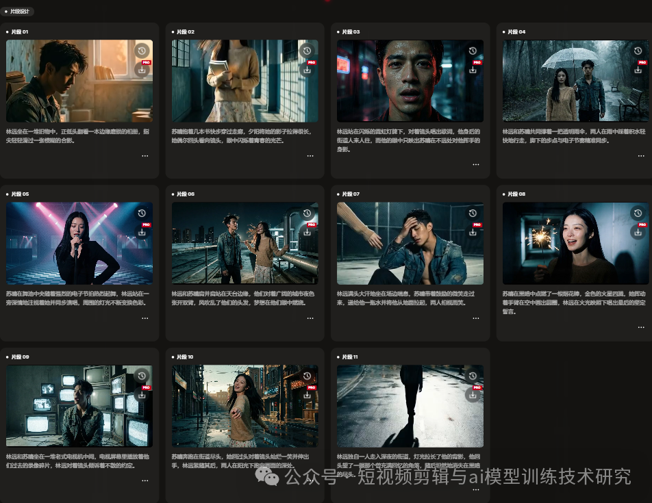Viewport: 652px width, 503px height.
Task: Open the more options menu for 片段 02
Action: coord(310,156)
